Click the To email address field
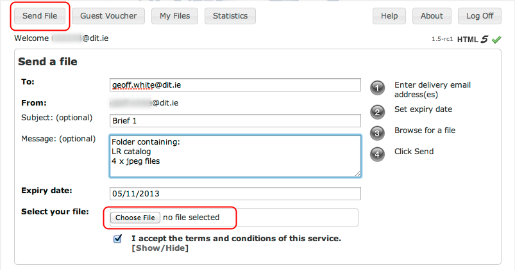This screenshot has width=515, height=270. click(x=235, y=84)
